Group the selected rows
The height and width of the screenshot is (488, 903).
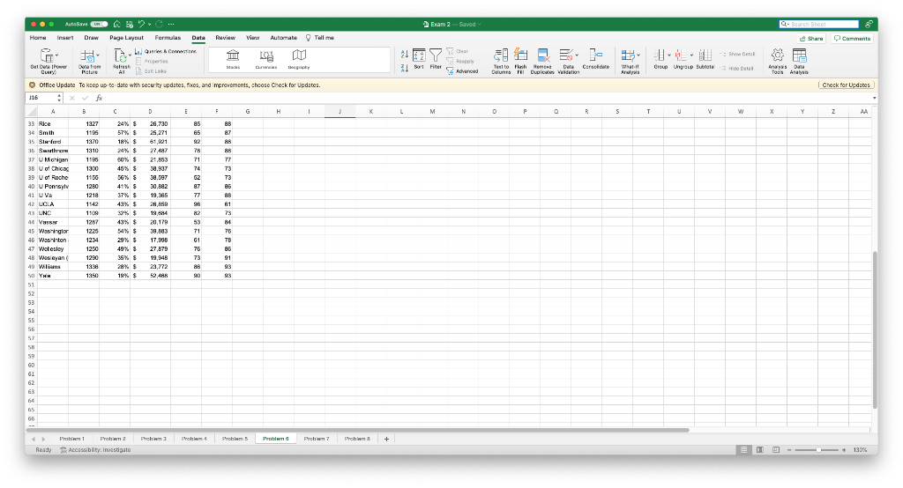click(x=660, y=59)
